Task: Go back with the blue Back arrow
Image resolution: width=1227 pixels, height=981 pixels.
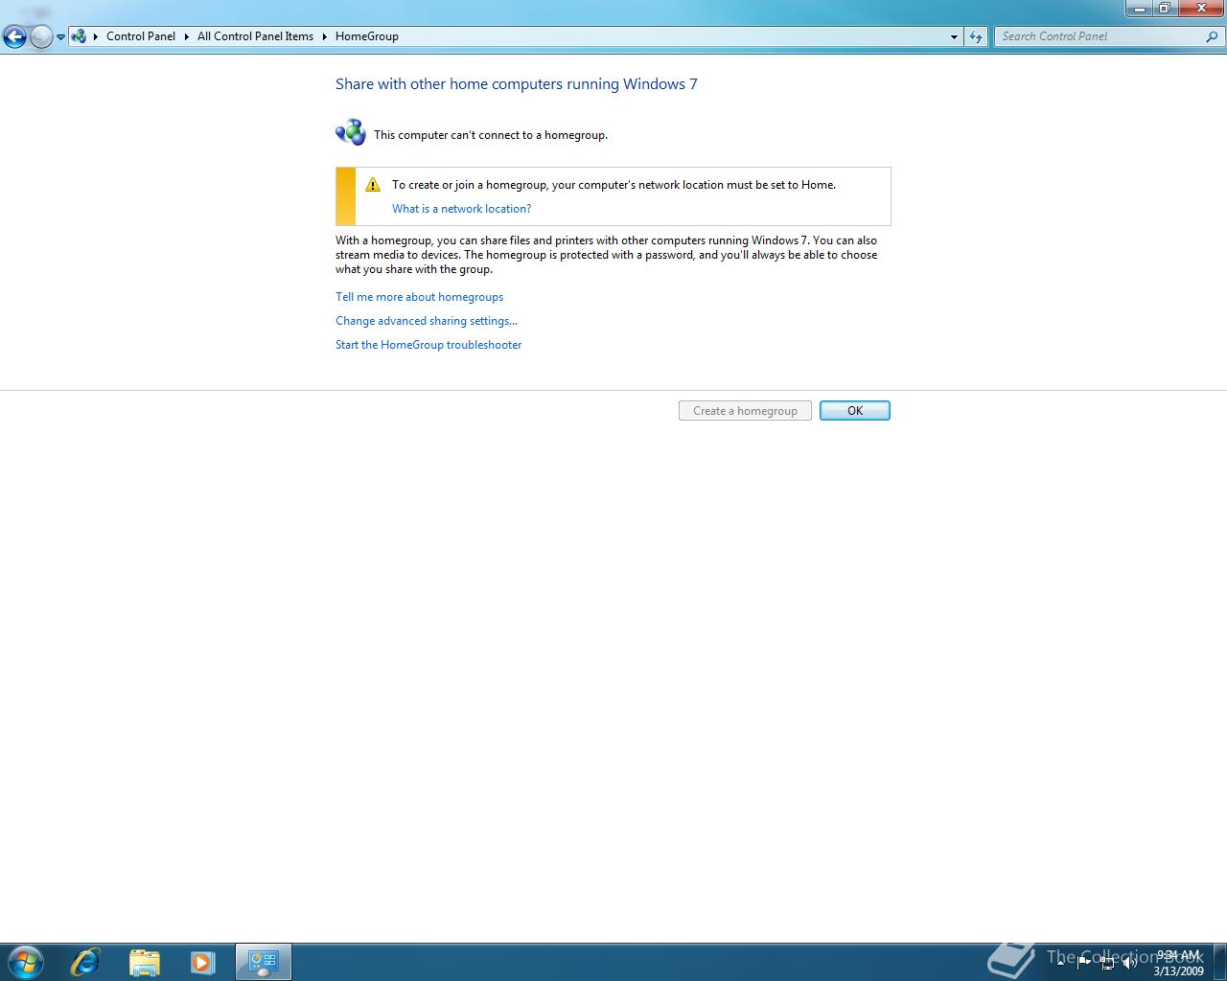Action: 14,37
